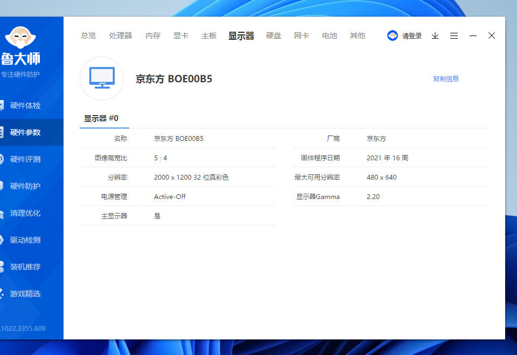Click the aspect ratio value 5 : 4

tap(160, 158)
